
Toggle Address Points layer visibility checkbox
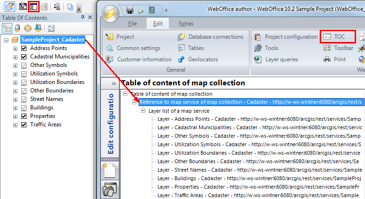tap(24, 49)
